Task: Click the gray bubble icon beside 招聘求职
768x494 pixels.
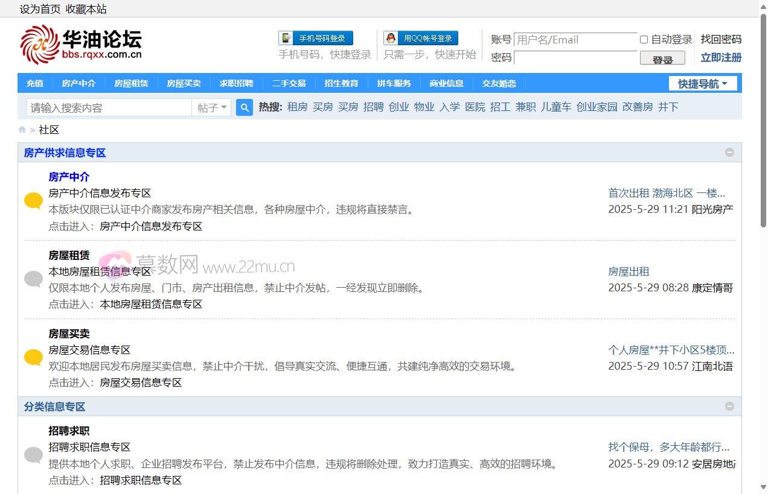Action: [x=33, y=455]
